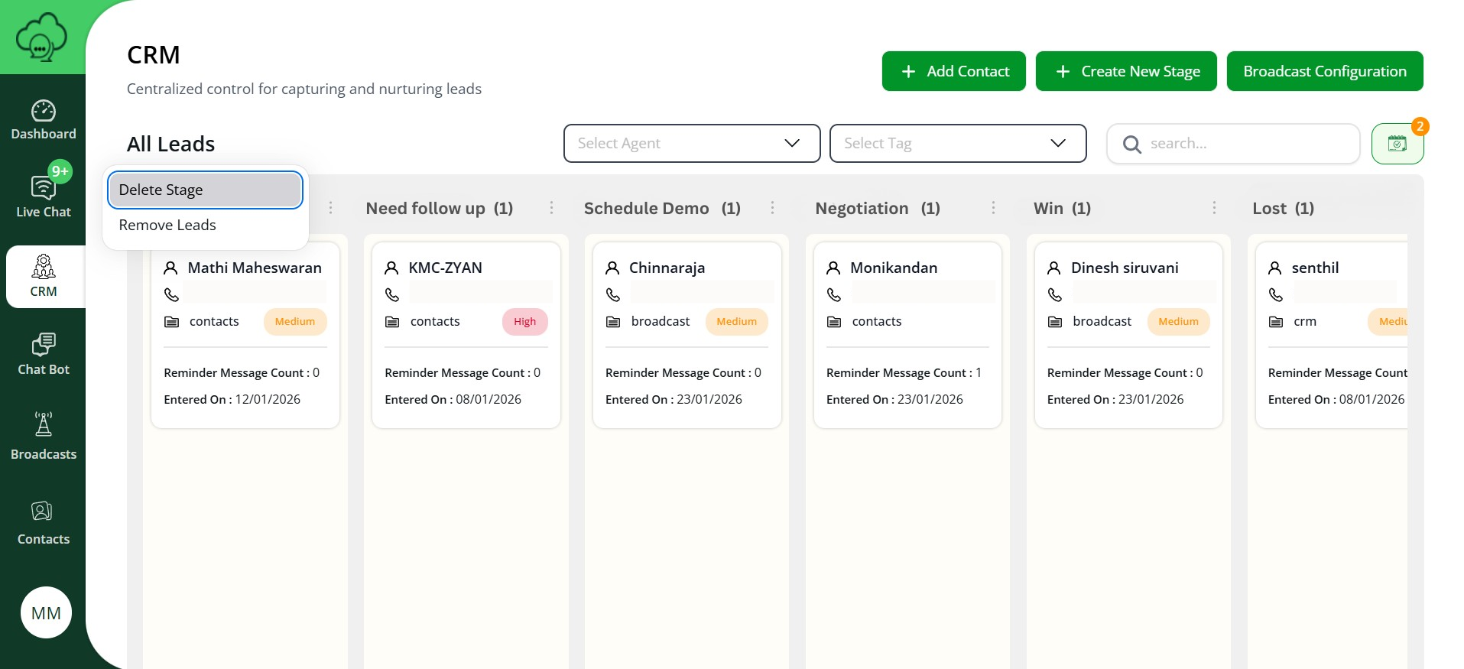The height and width of the screenshot is (669, 1464).
Task: Click the Add Contact button
Action: [953, 71]
